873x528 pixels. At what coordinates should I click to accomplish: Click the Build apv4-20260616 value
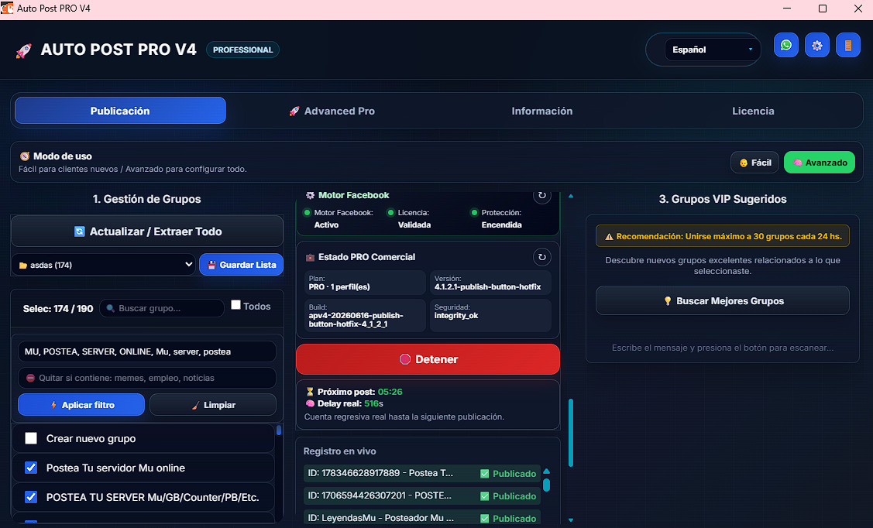pos(356,320)
